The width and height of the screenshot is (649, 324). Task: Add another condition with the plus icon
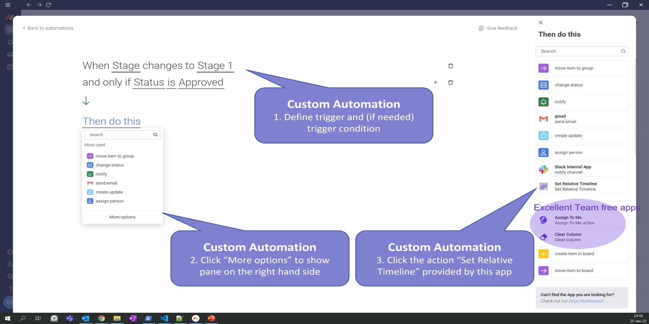pos(435,82)
